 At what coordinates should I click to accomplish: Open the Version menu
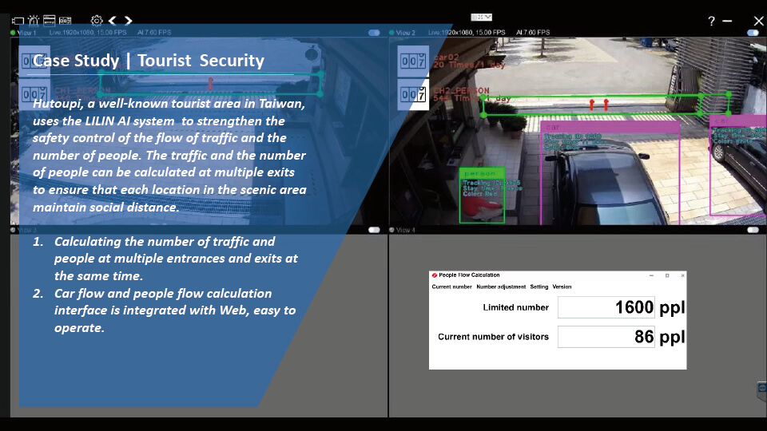tap(562, 287)
